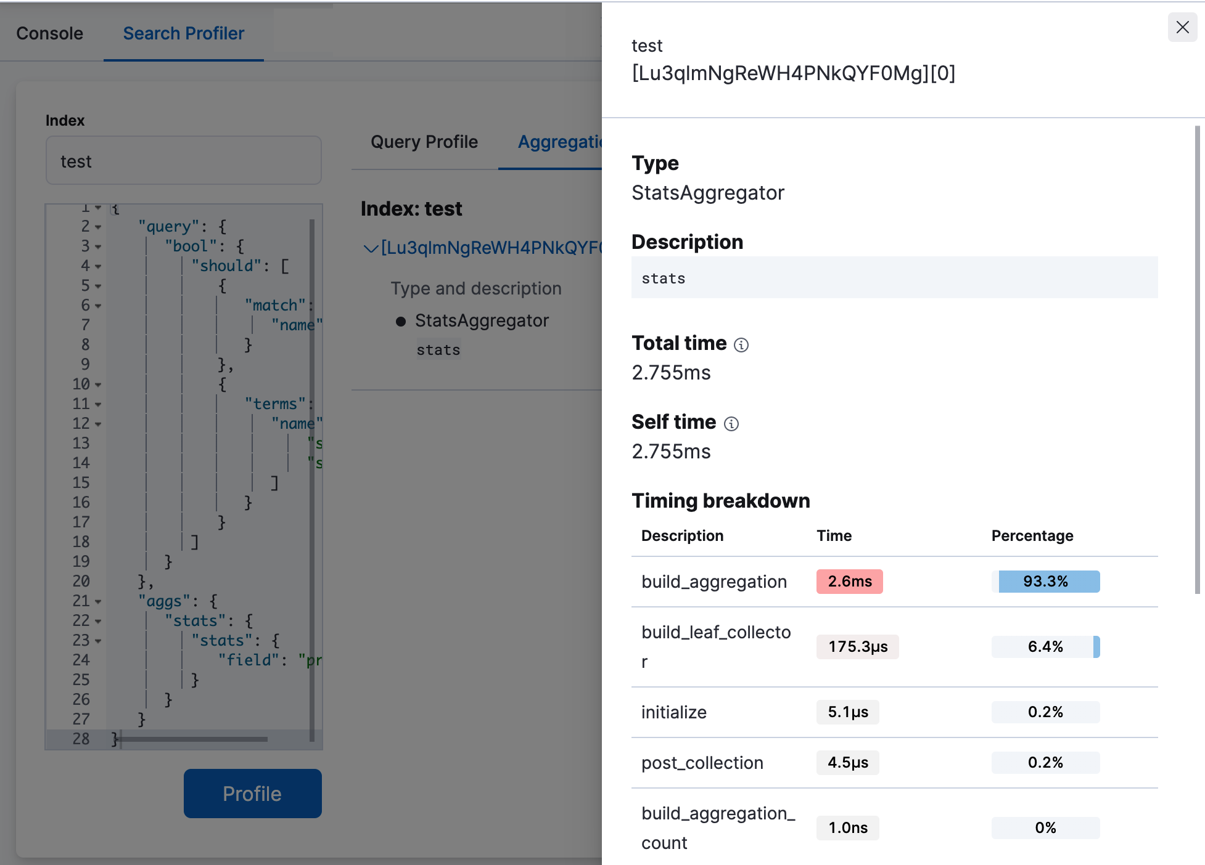The width and height of the screenshot is (1205, 865).
Task: Fold the "should" array at line 4
Action: (98, 267)
